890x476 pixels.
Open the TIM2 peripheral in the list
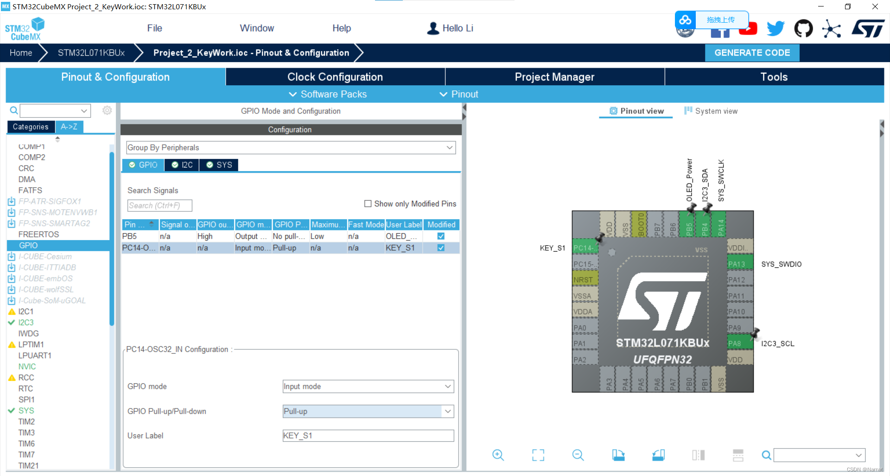click(26, 422)
